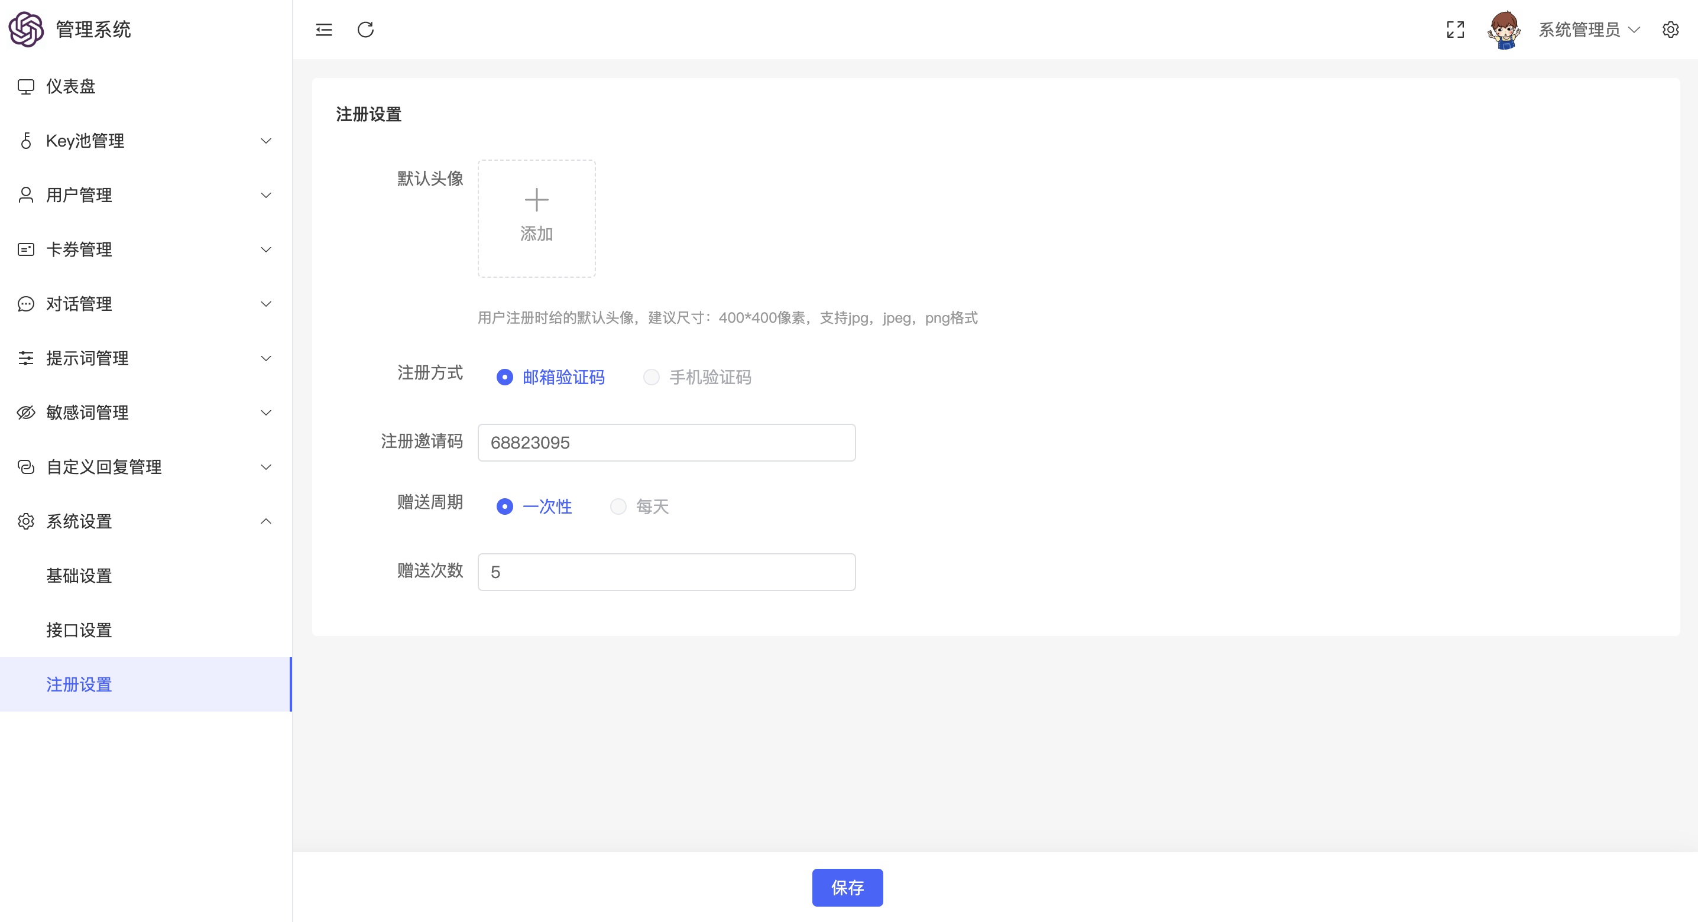Expand Key池管理 chevron
The width and height of the screenshot is (1698, 922).
point(265,141)
